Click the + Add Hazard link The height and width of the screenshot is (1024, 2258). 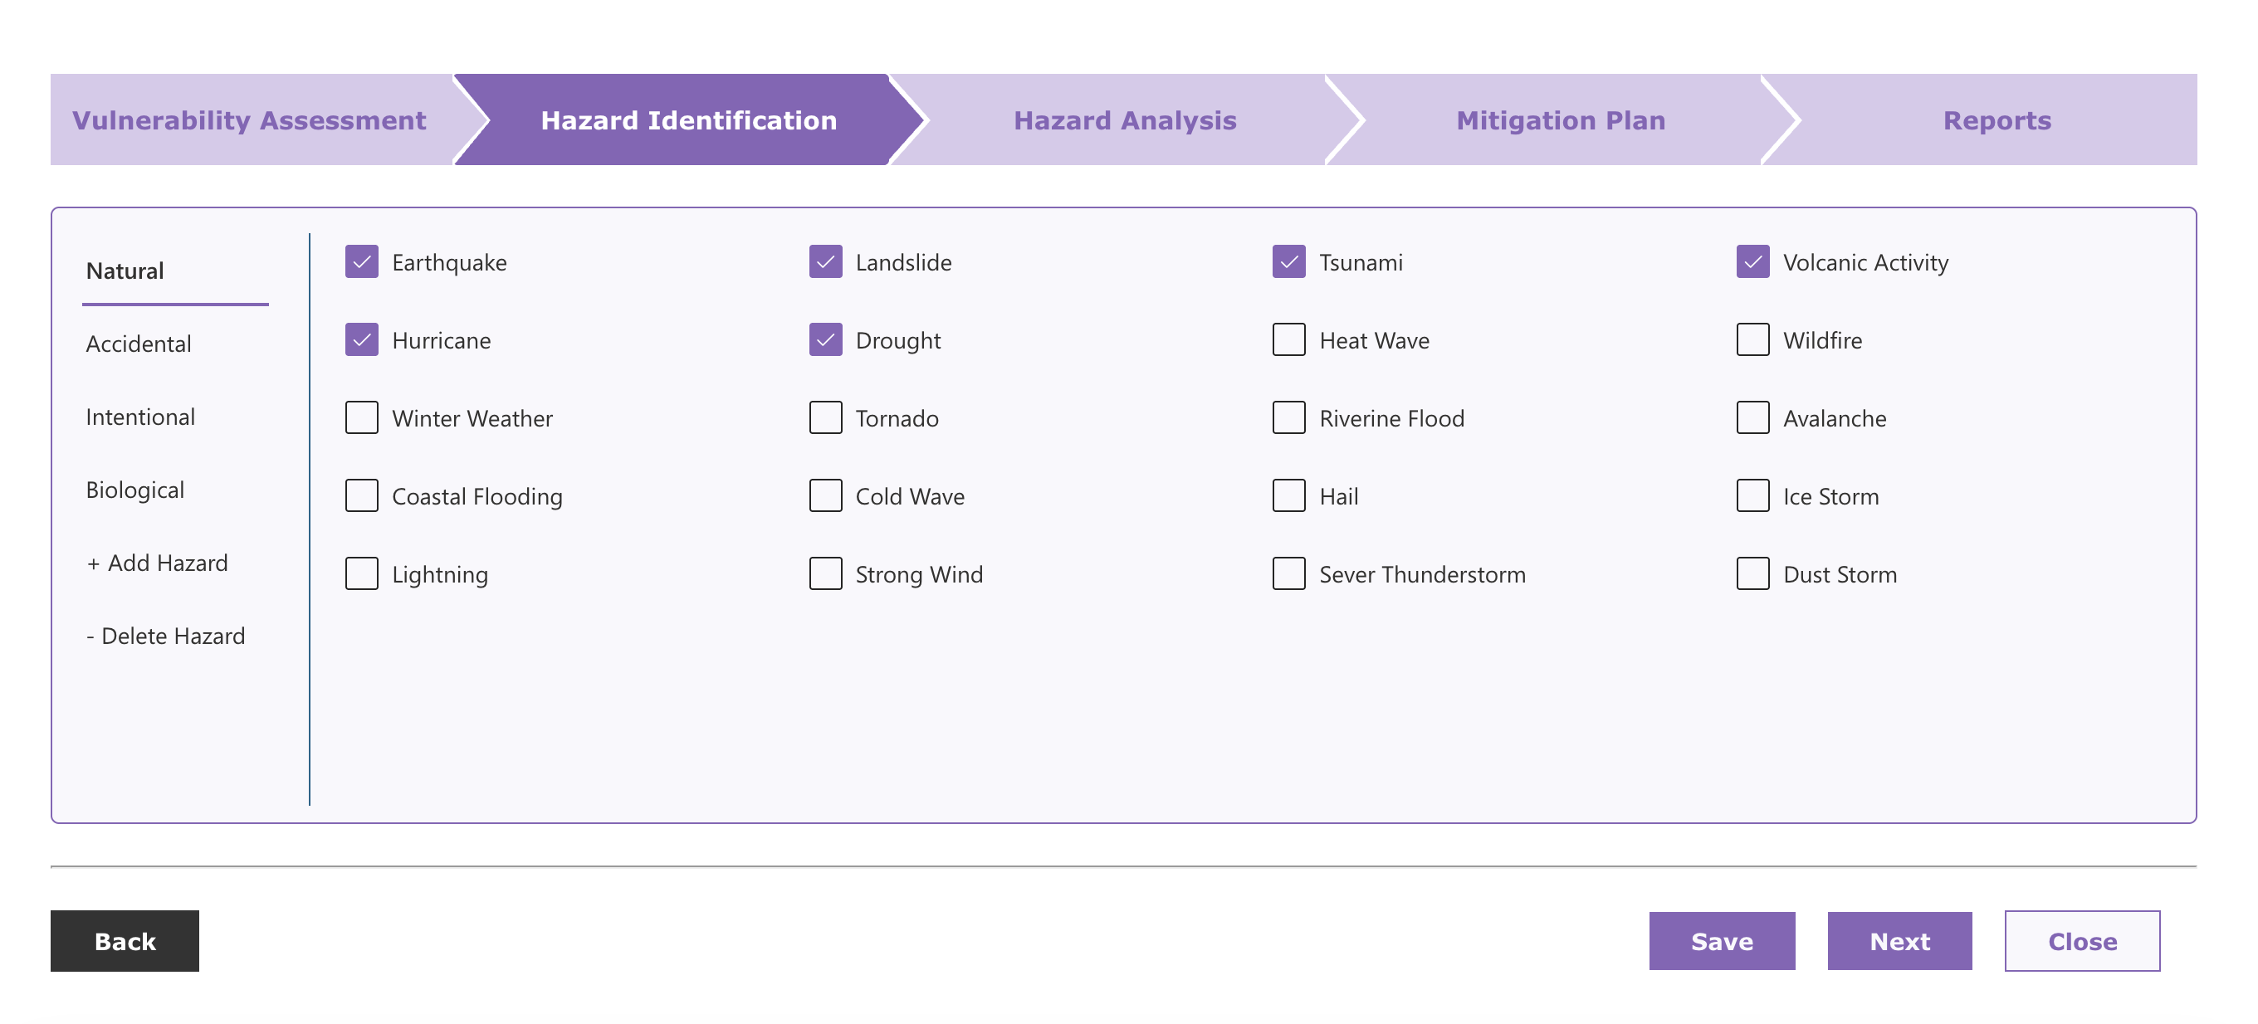tap(158, 563)
